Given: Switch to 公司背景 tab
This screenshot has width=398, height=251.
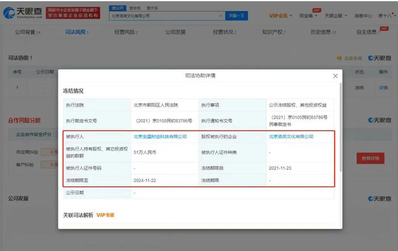Looking at the screenshot, I should tap(27, 32).
